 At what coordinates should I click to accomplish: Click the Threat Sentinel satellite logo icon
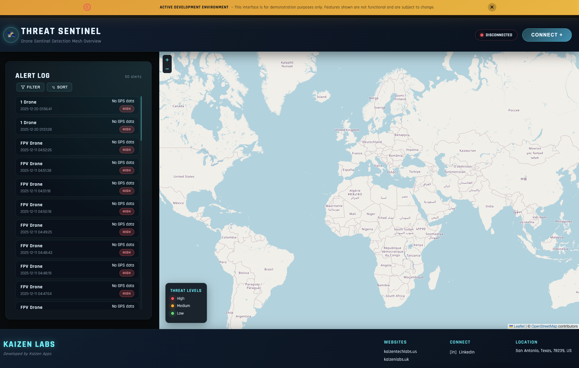point(11,35)
